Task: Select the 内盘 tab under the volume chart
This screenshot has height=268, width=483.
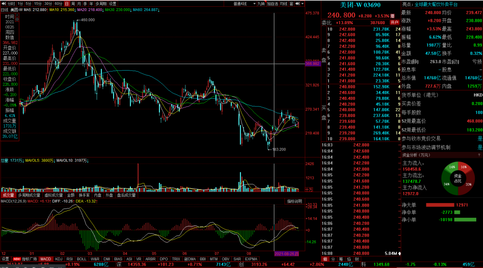Action: pos(98,195)
